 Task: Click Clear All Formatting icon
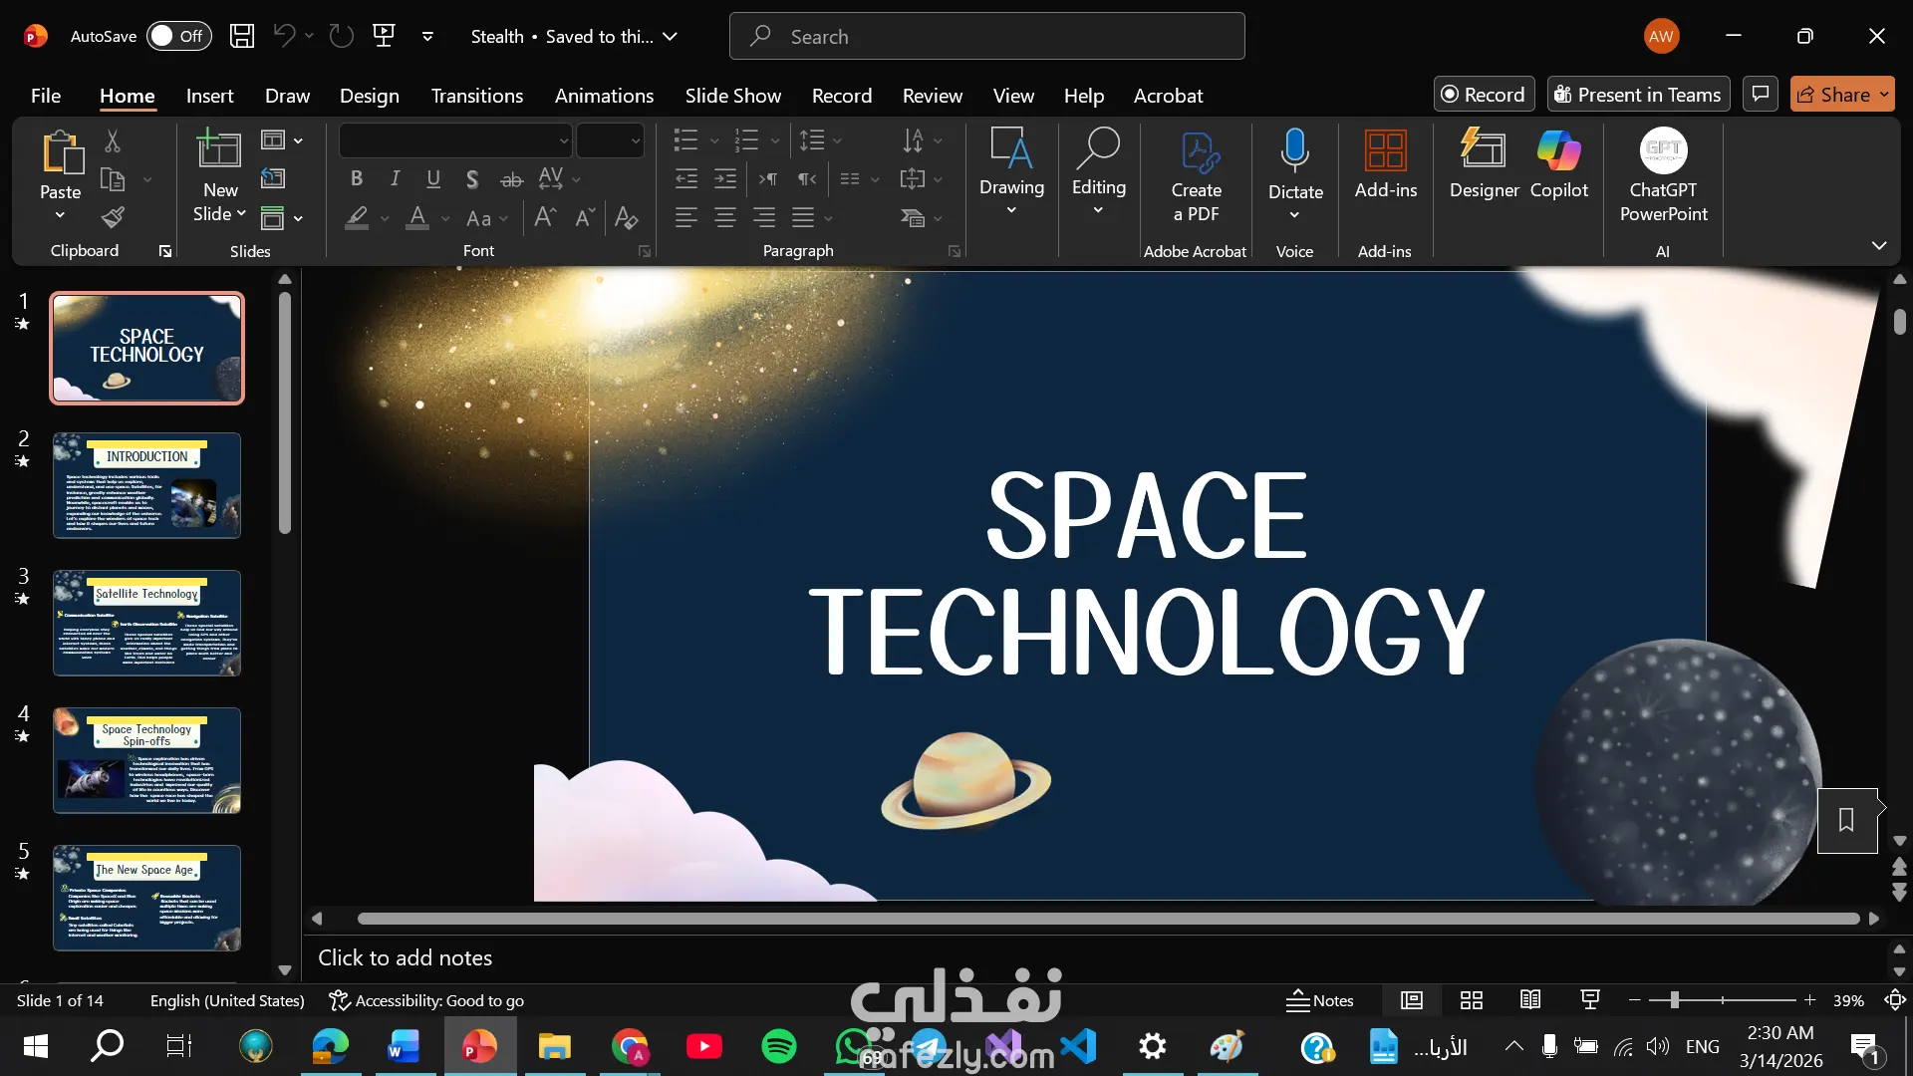(x=626, y=217)
